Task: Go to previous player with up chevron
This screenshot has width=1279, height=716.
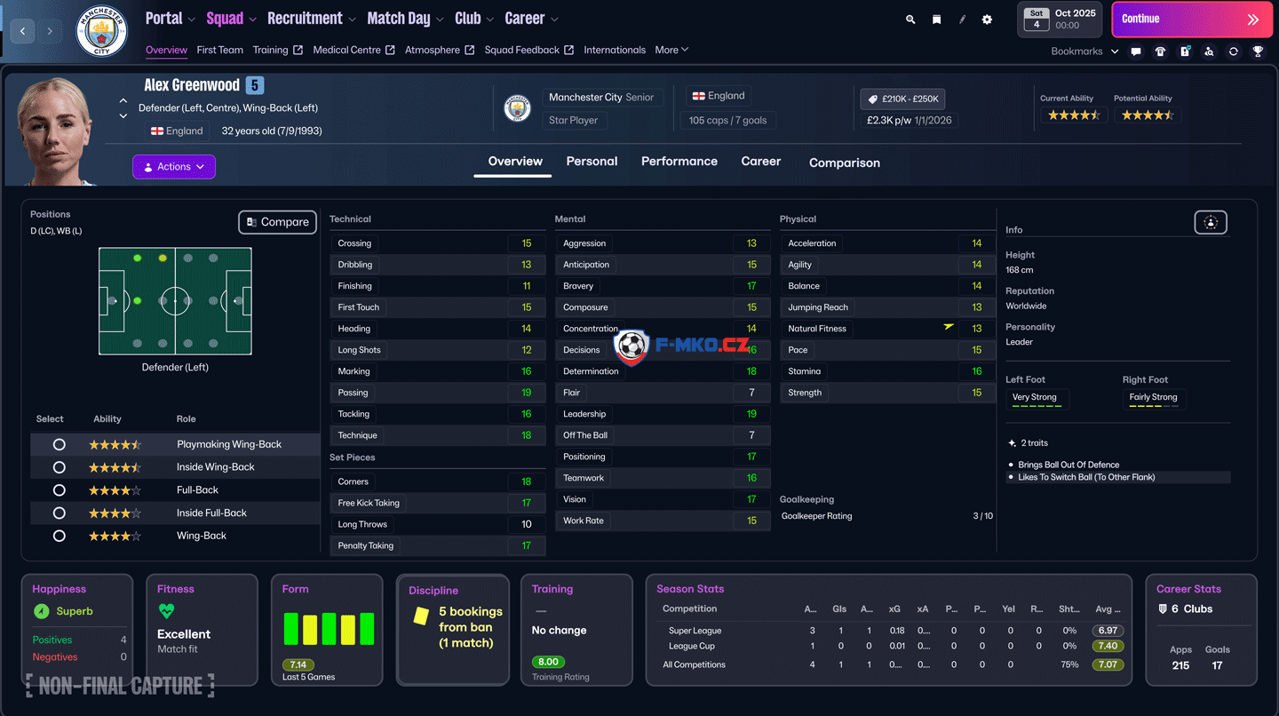Action: coord(123,101)
